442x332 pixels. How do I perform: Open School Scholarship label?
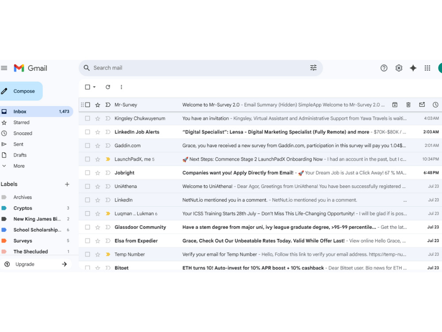pos(37,230)
